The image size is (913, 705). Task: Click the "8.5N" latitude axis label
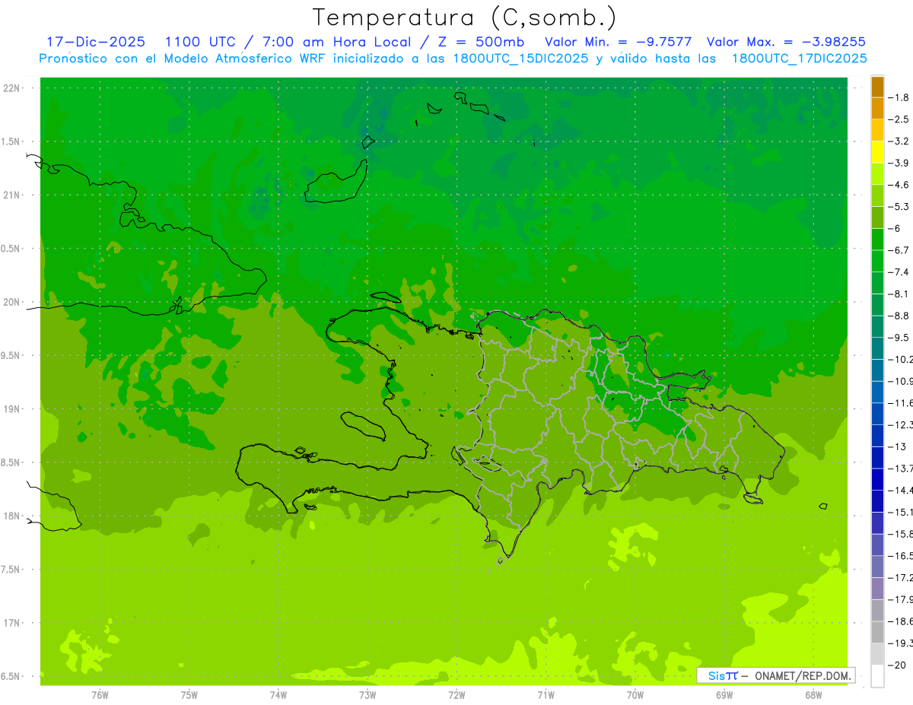click(x=11, y=462)
